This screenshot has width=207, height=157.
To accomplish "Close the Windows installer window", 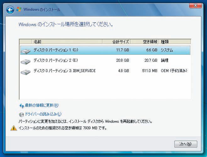I will point(195,5).
